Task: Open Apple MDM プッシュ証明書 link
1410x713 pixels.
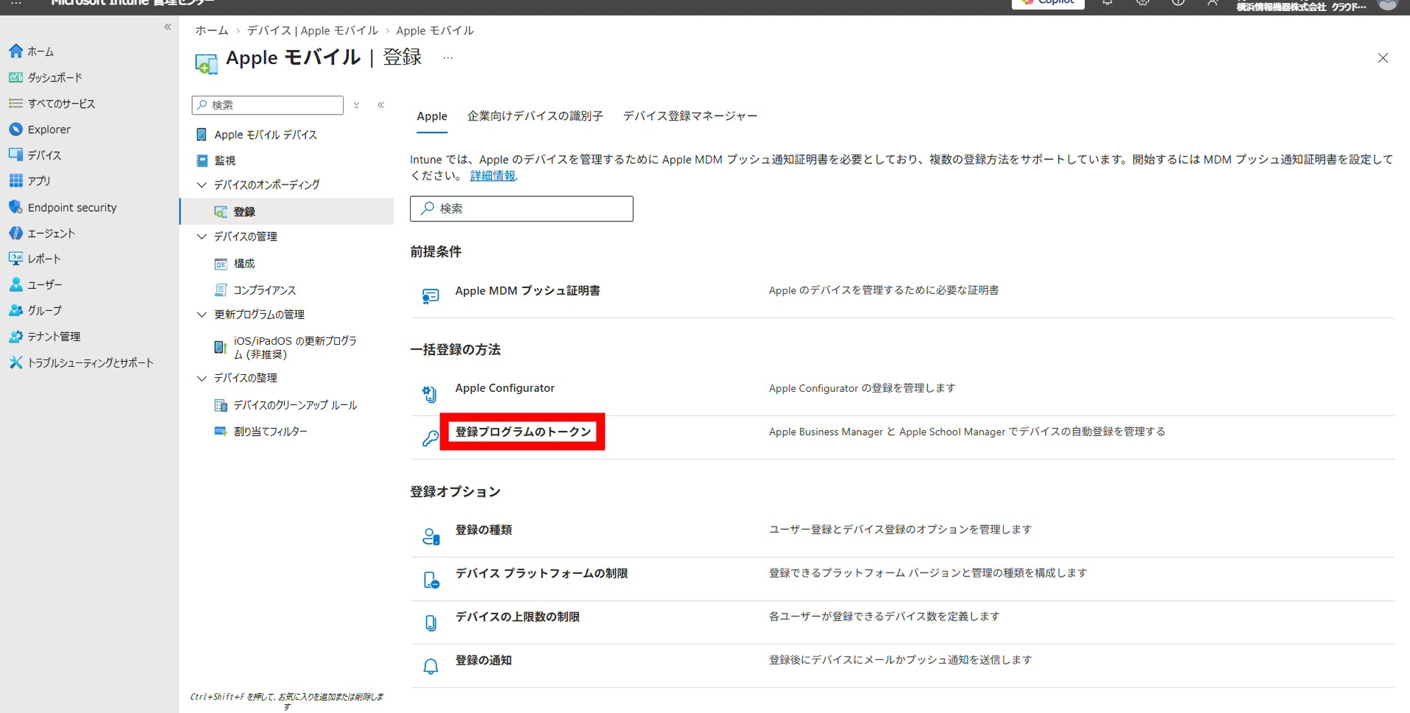Action: (x=528, y=291)
